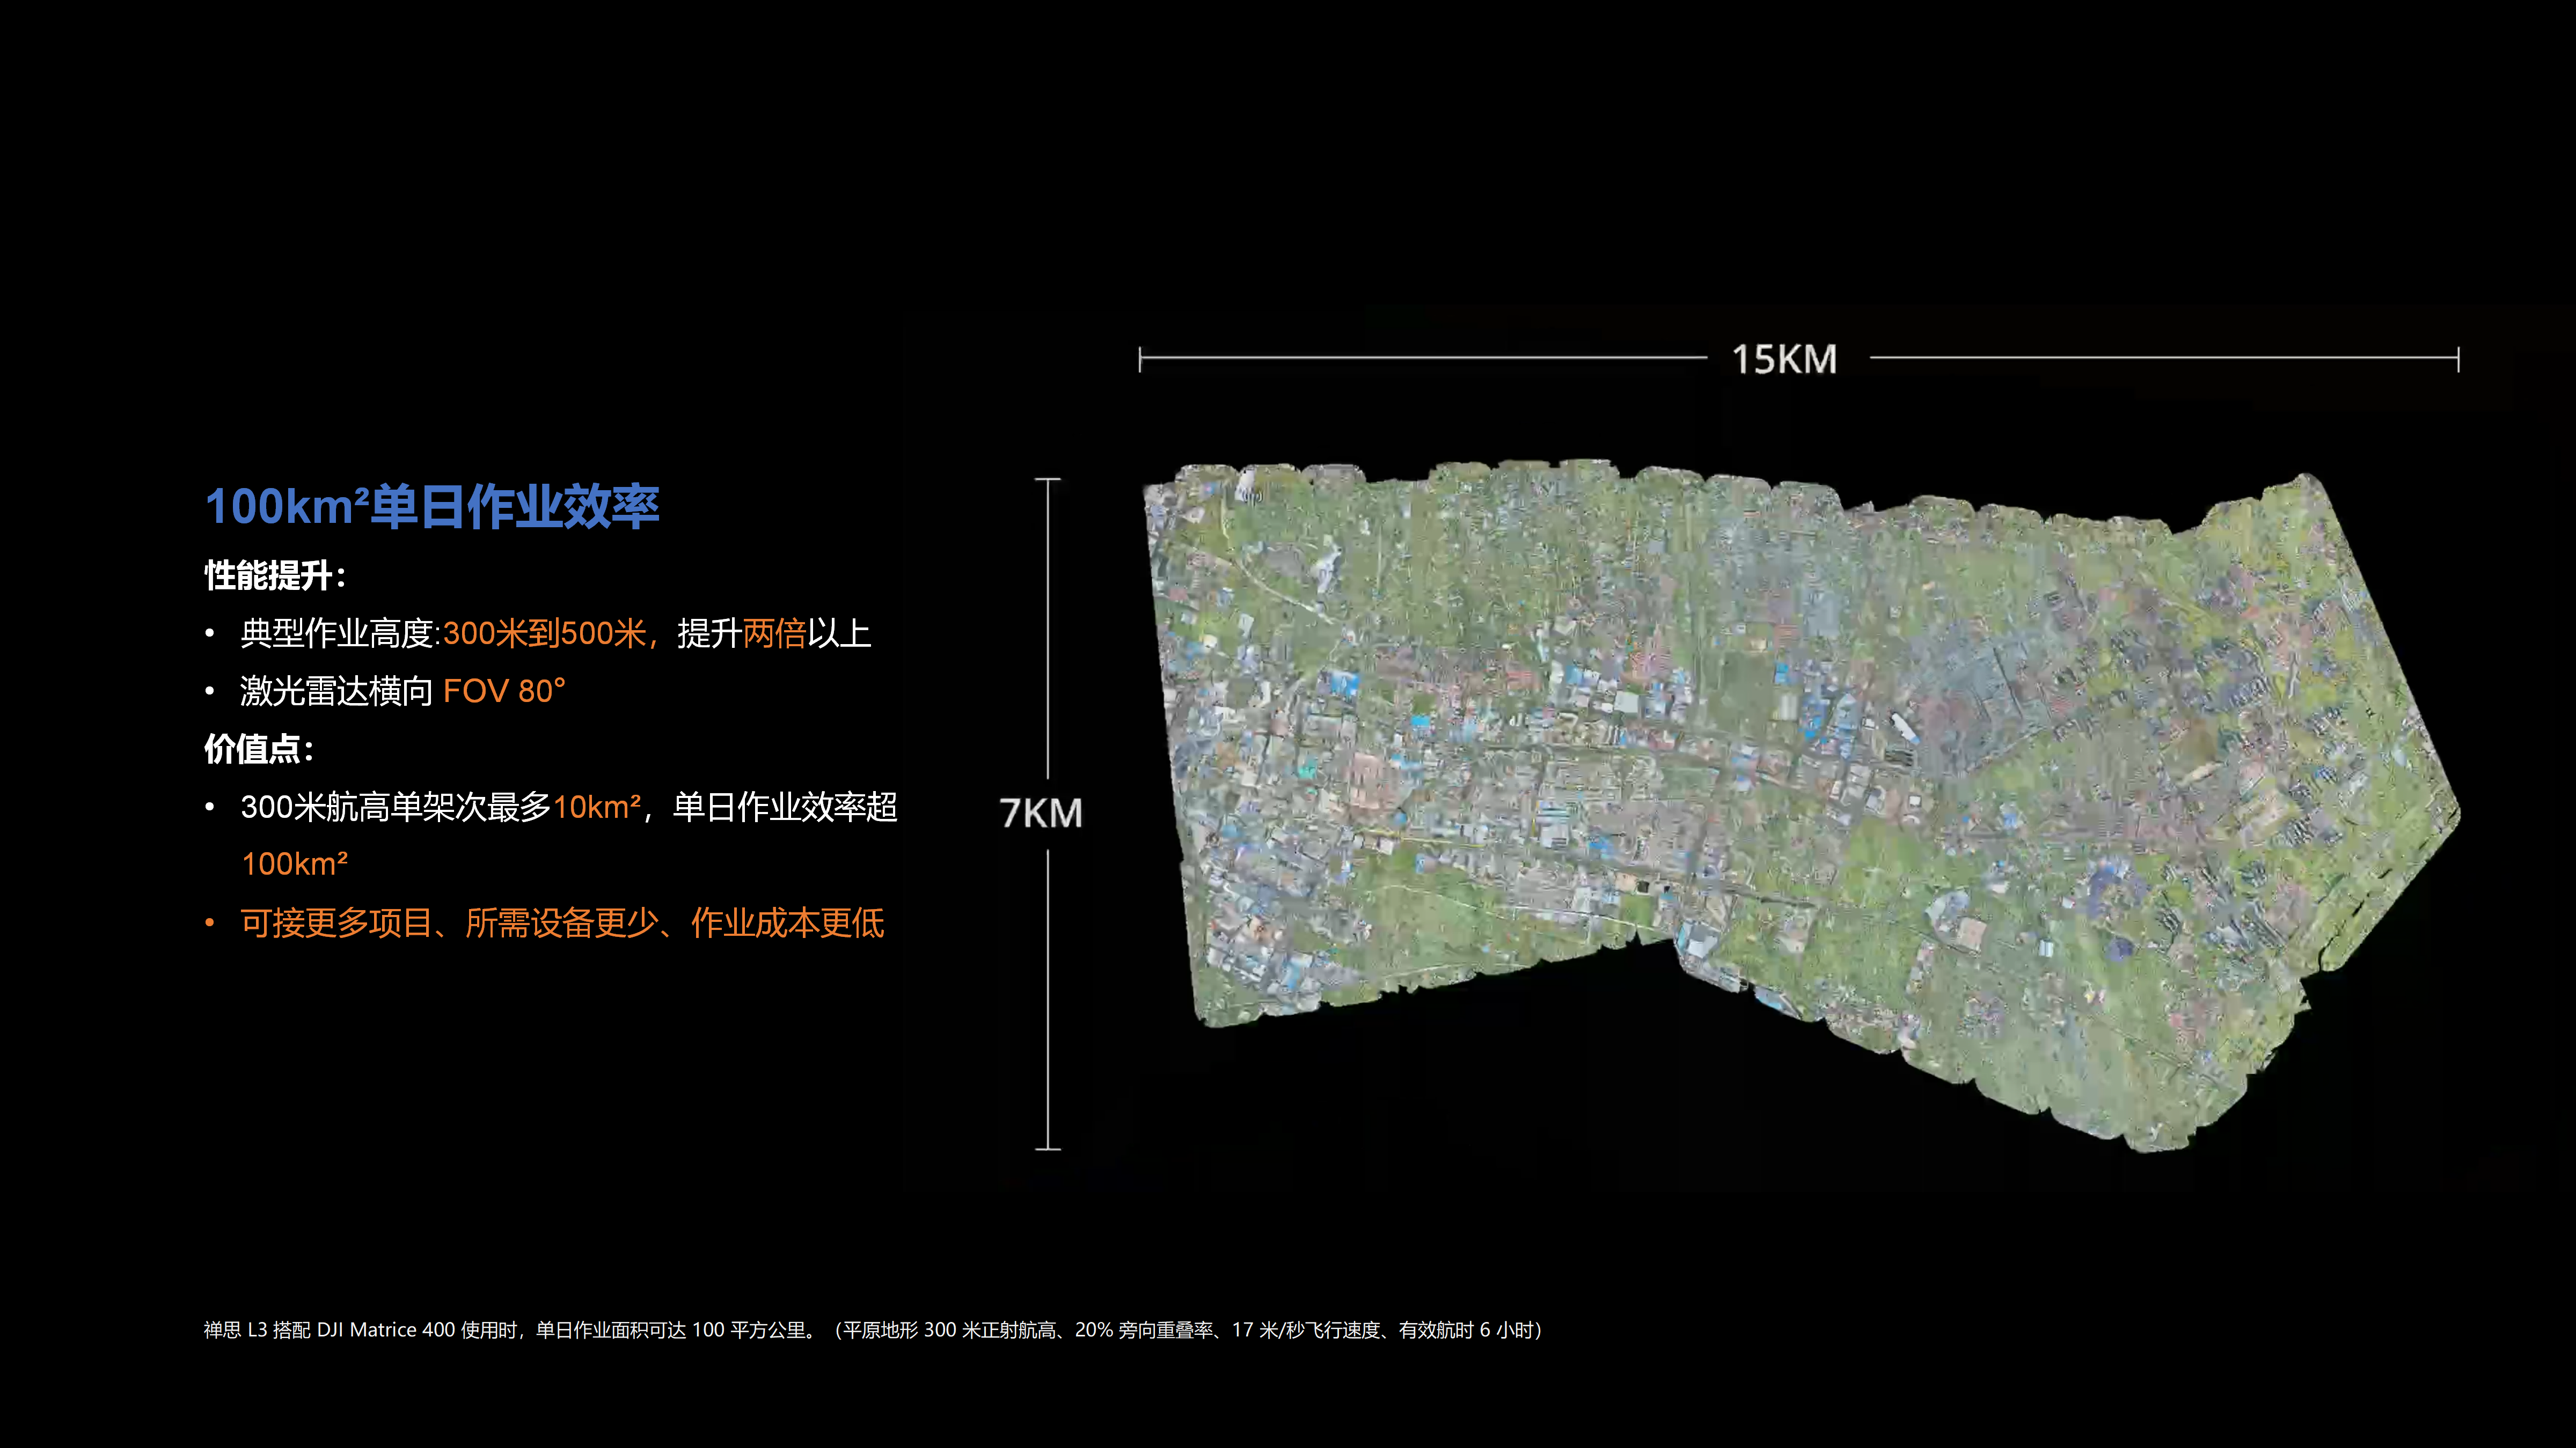This screenshot has height=1448, width=2576.
Task: Click the 15KM width label
Action: coord(1785,359)
